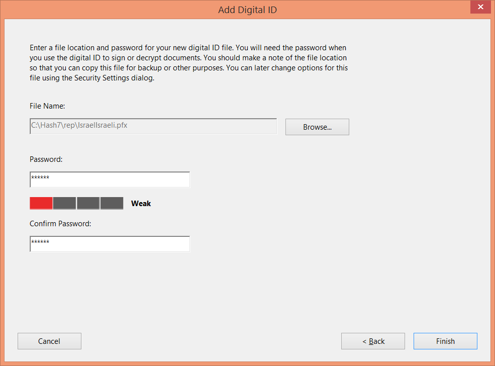Screen dimensions: 495x366
Task: Focus the Confirm Password input field
Action: pos(110,244)
